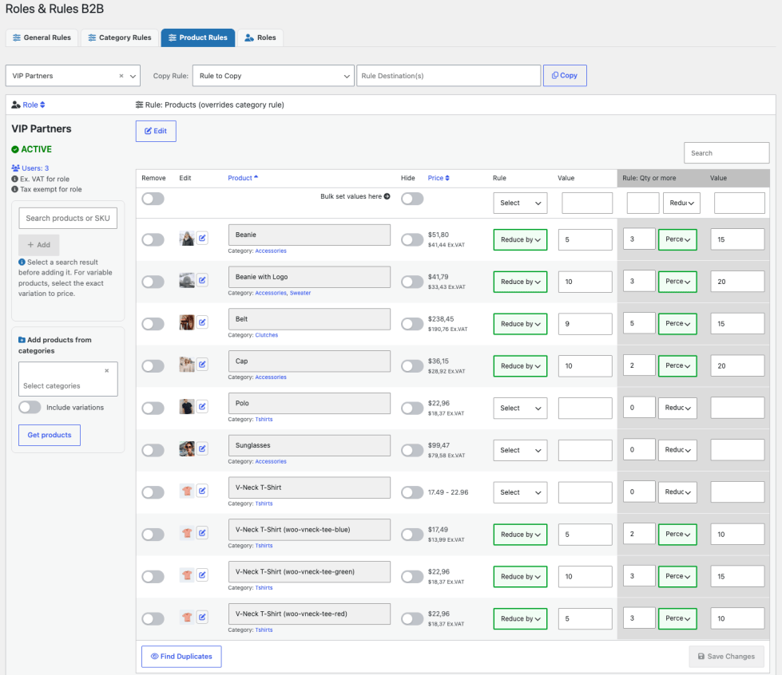The image size is (782, 675).
Task: Click the Rule Destination(s) field
Action: [448, 76]
